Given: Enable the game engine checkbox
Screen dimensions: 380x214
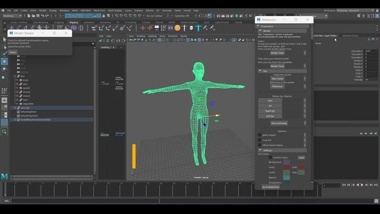Looking at the screenshot, I should click(x=259, y=135).
